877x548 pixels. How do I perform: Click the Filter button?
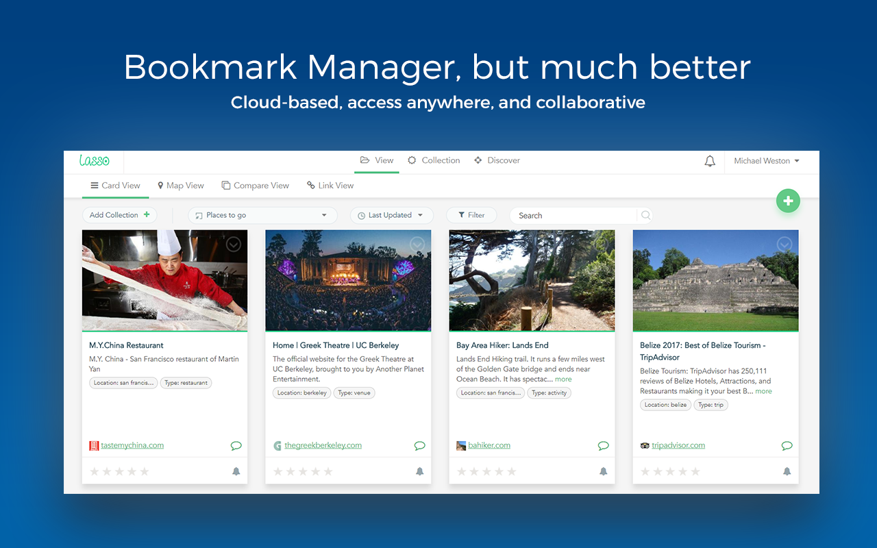(x=471, y=215)
